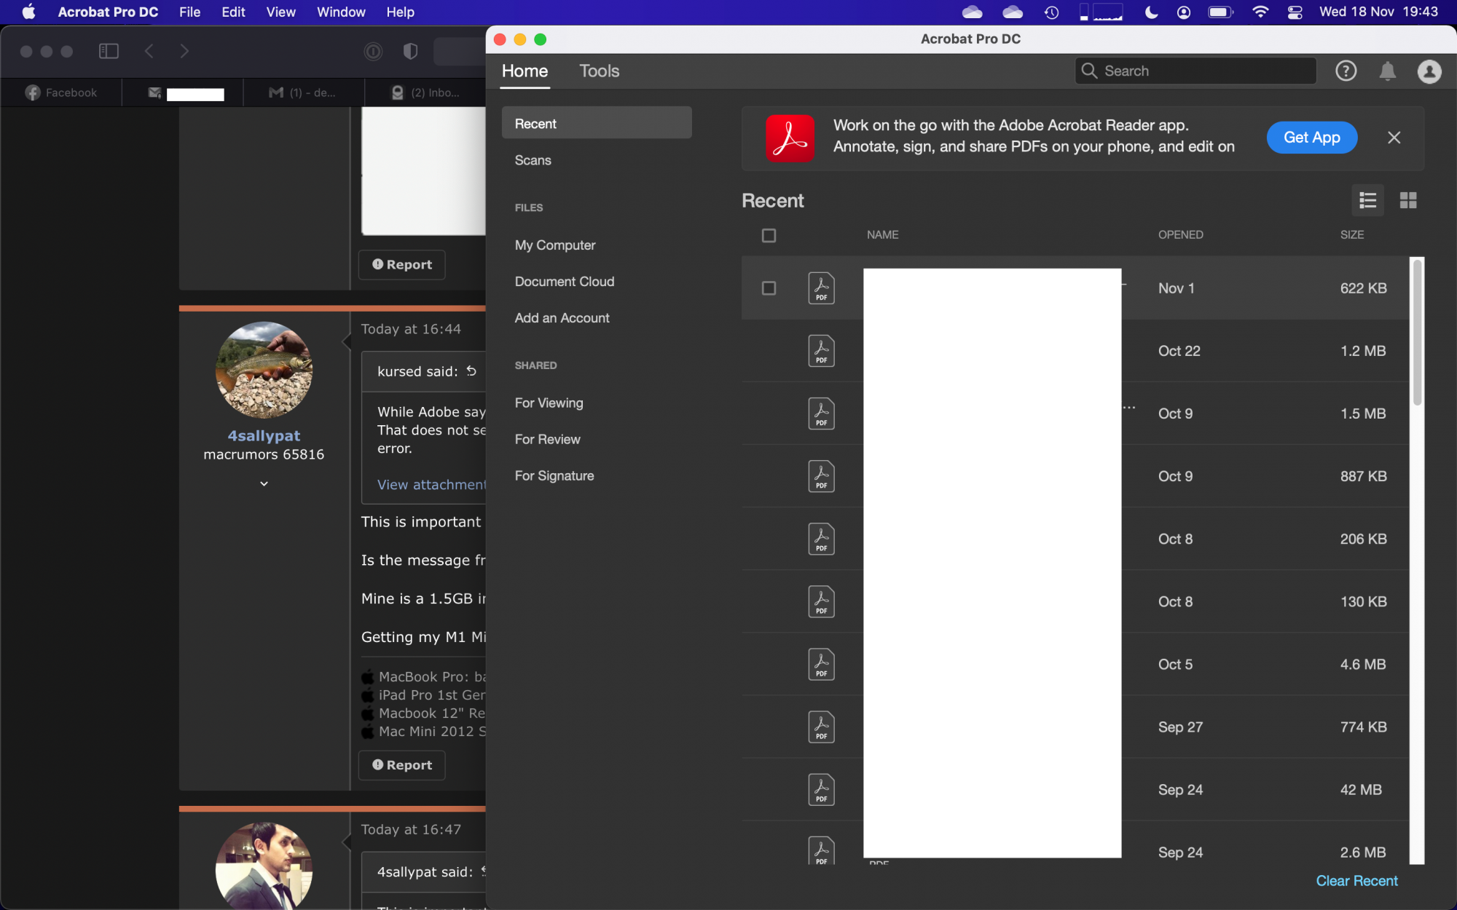Tick the checkbox for the Nov 1 file
1457x910 pixels.
(x=769, y=288)
